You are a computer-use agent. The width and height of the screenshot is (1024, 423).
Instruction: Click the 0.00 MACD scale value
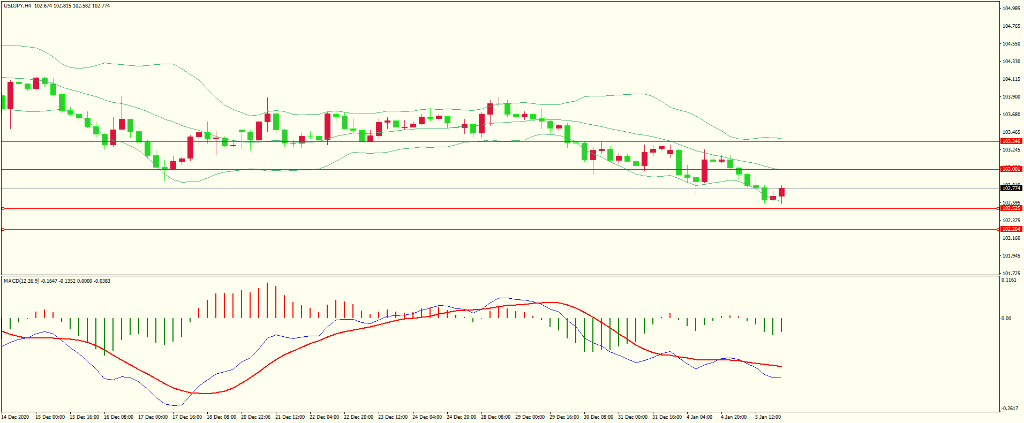(x=1006, y=319)
